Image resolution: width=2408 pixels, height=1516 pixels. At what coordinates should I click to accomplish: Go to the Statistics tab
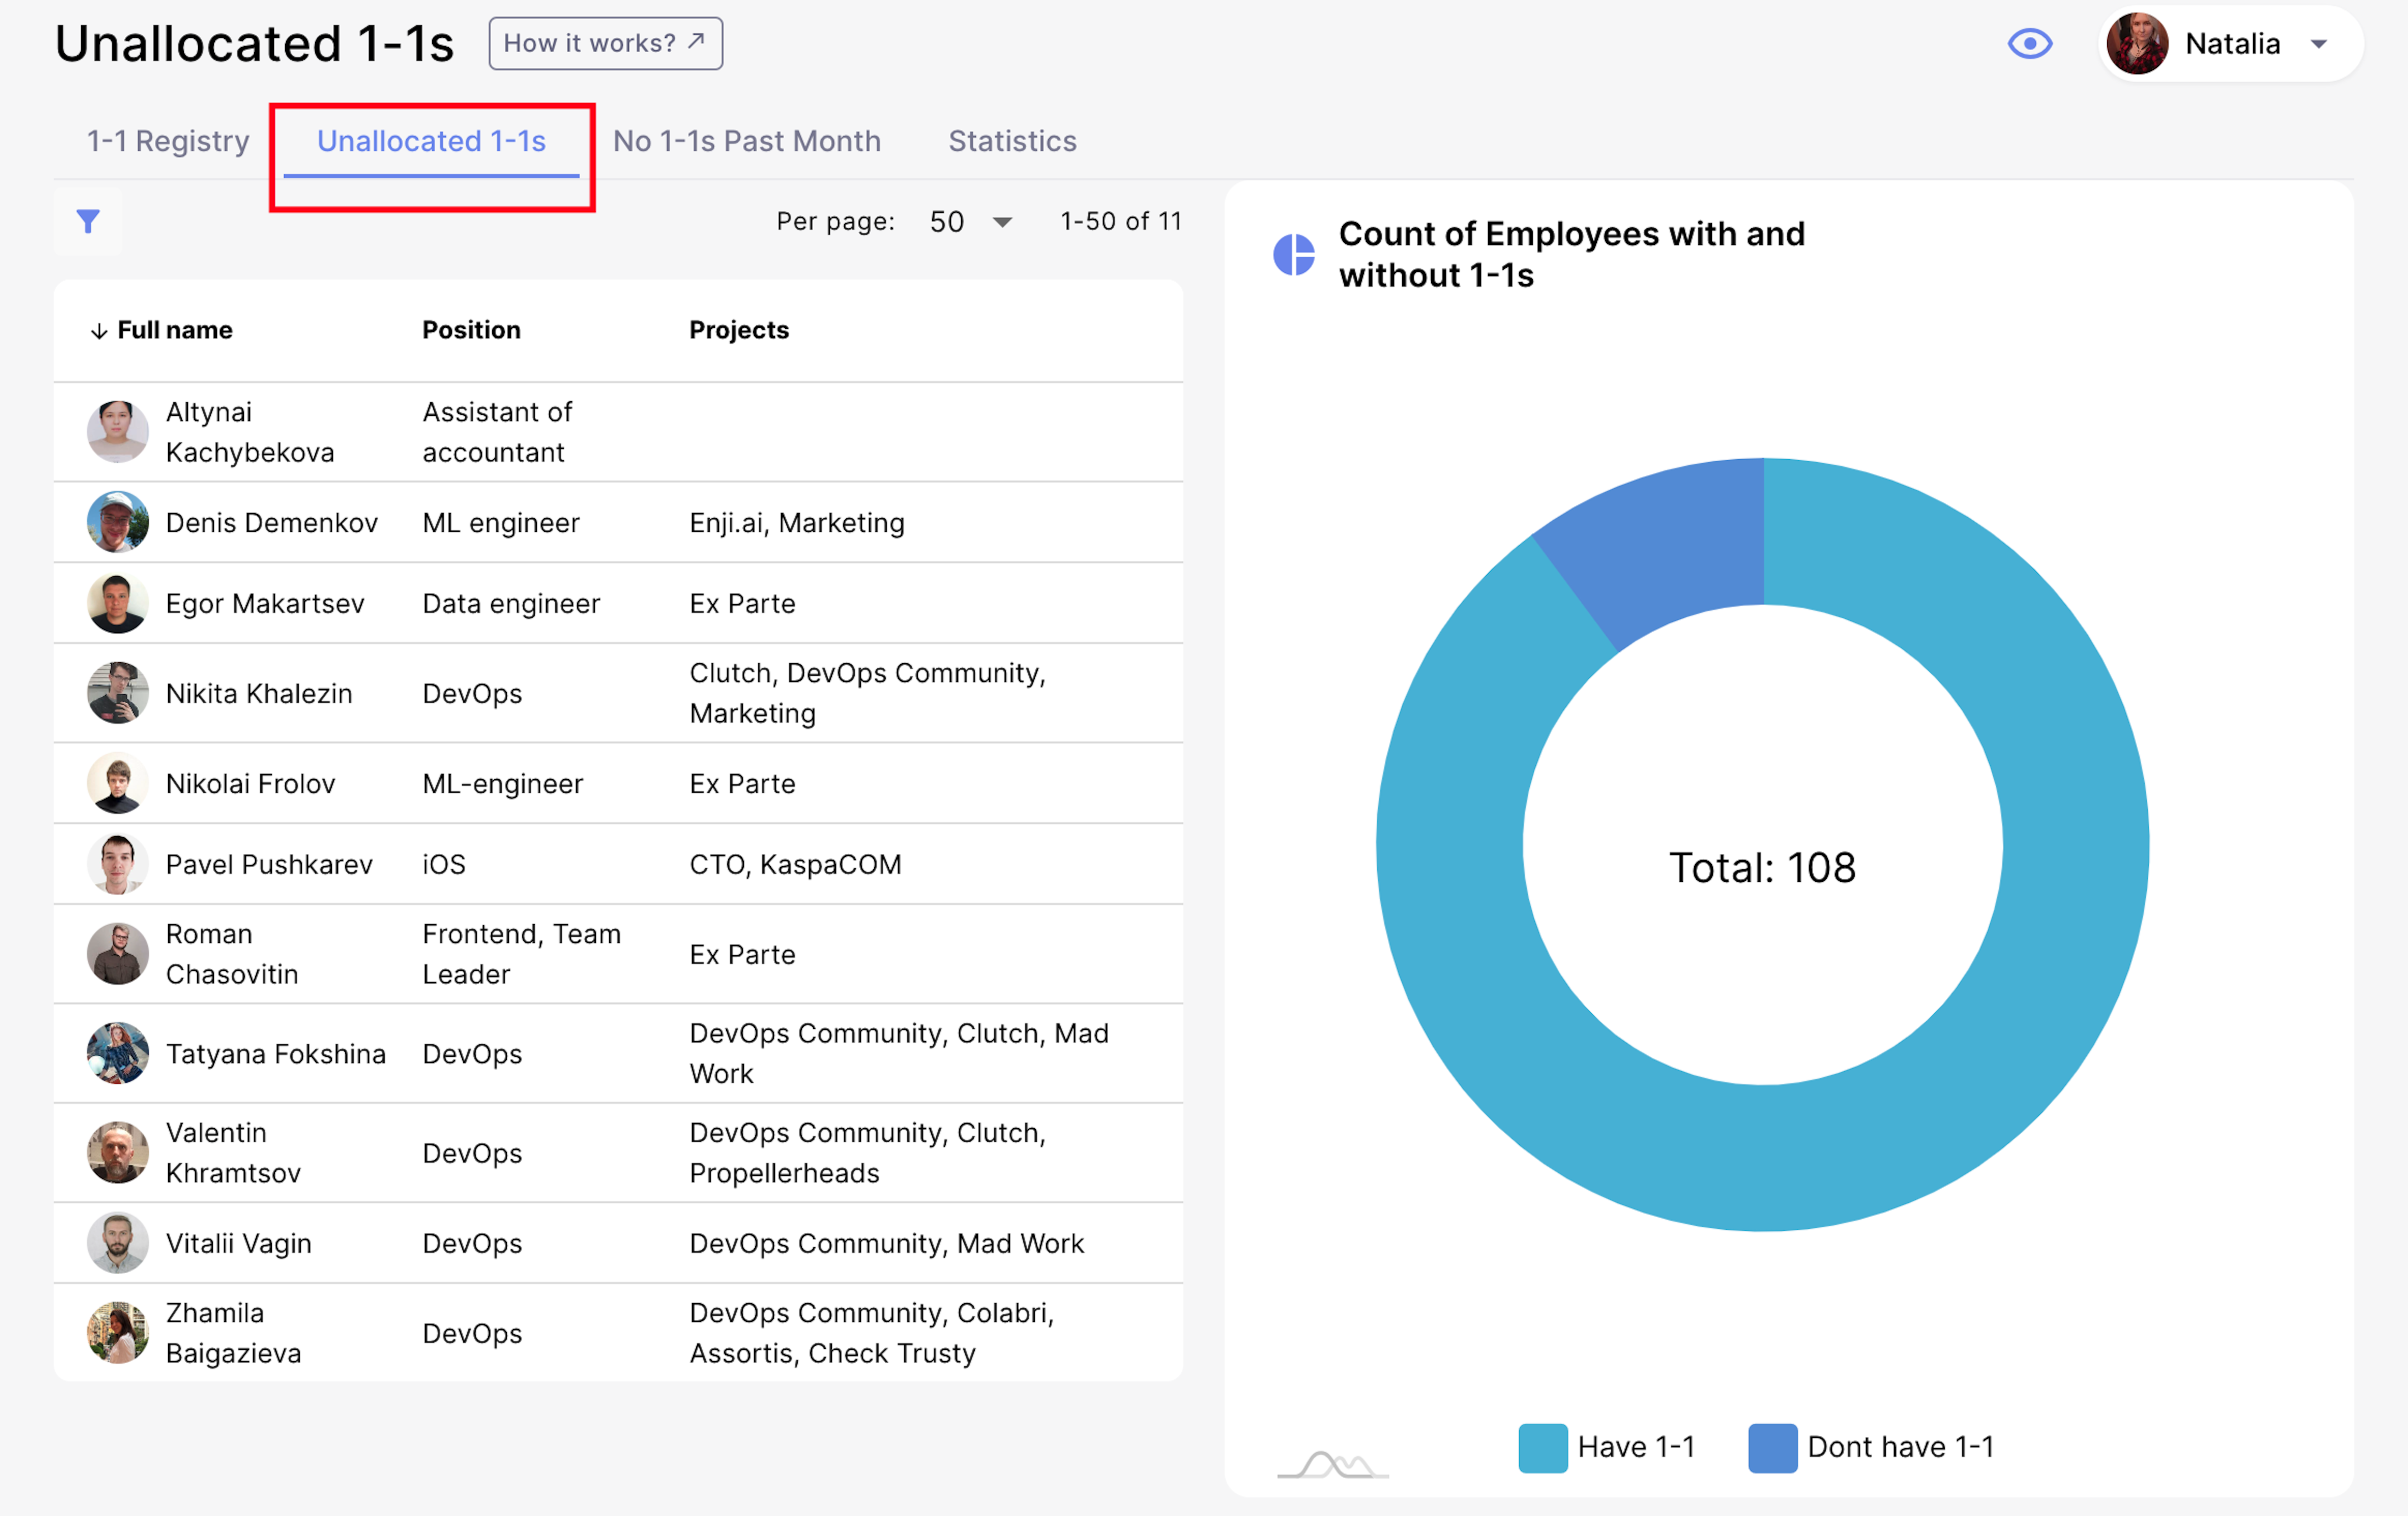point(1012,141)
